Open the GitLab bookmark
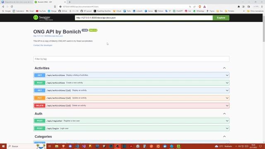The width and height of the screenshot is (265, 149). point(117,11)
